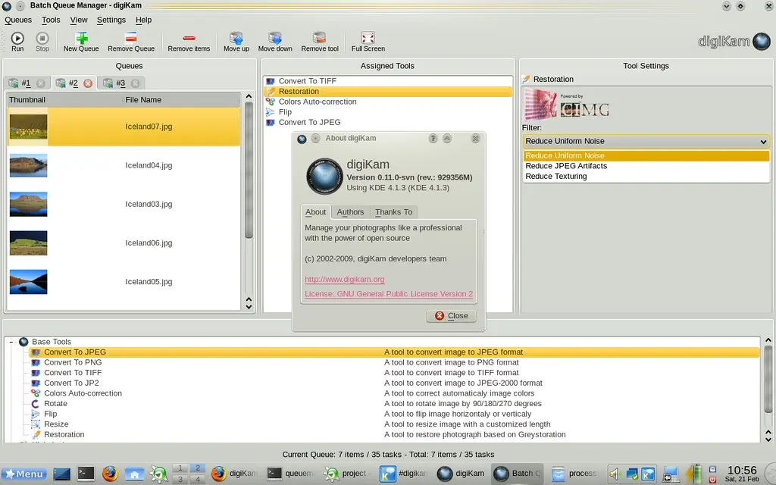Screen dimensions: 776x485
Task: Choose Reduce JPEG Artifacts from the list
Action: (567, 165)
